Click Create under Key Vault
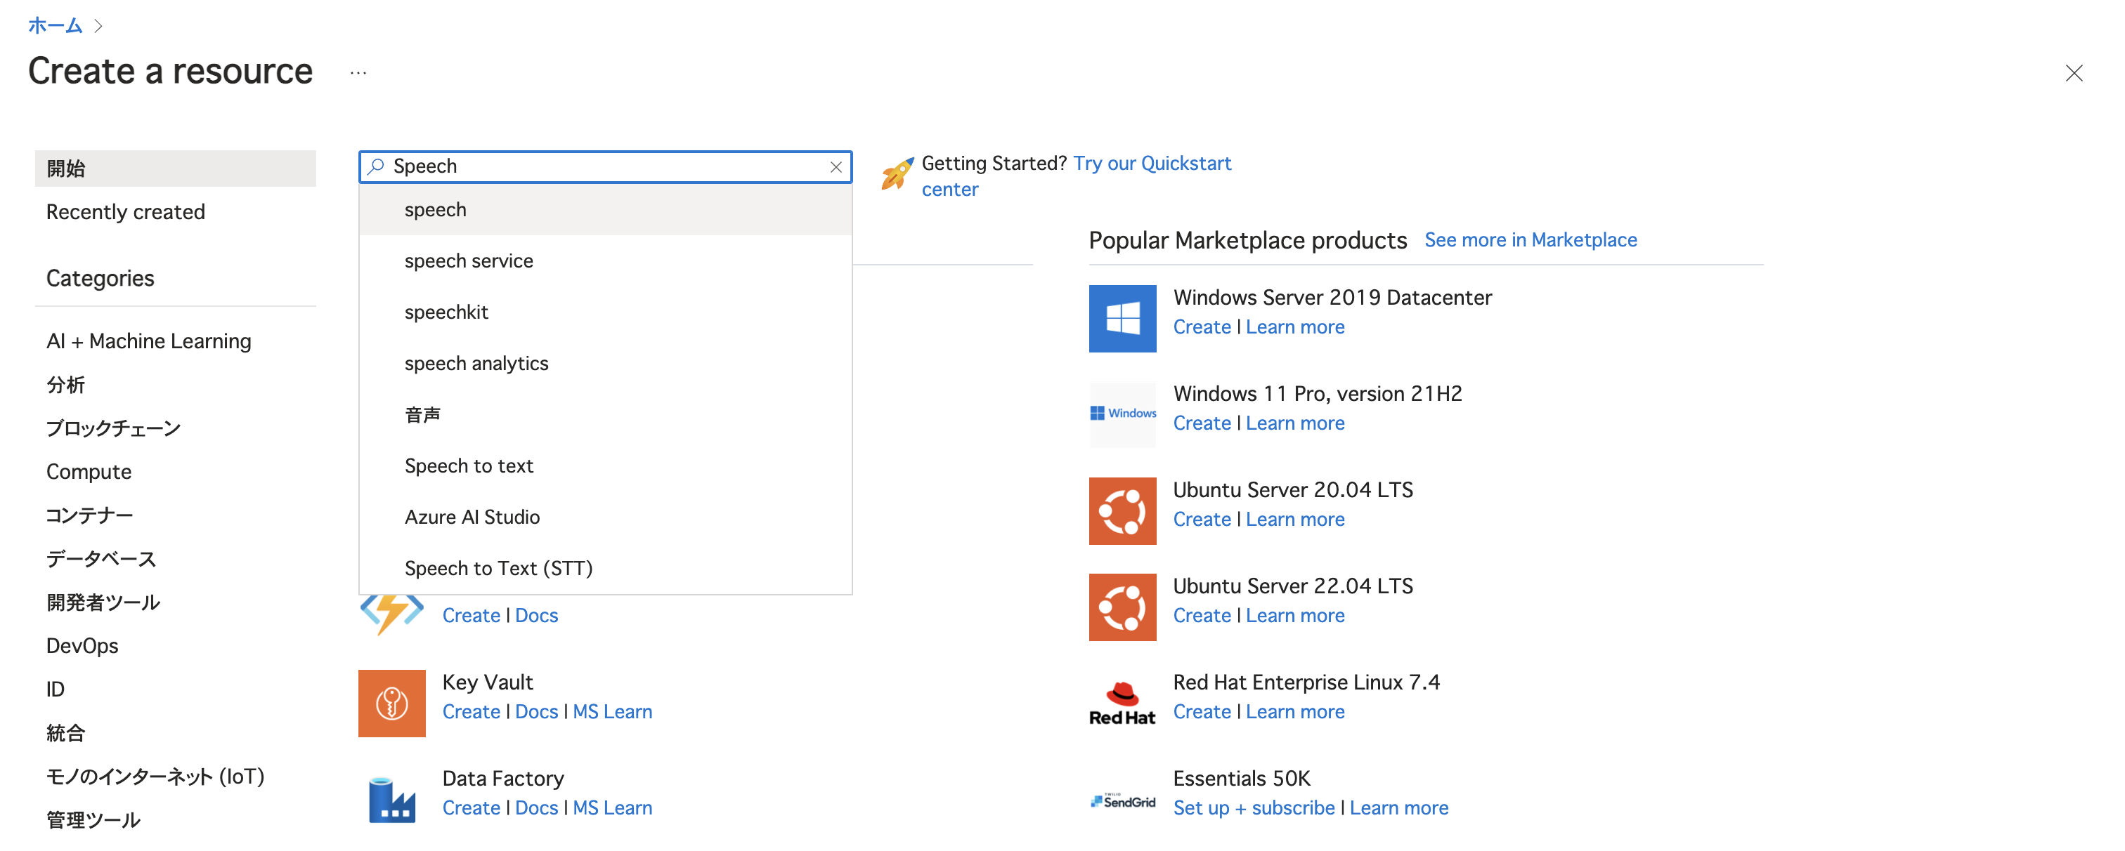This screenshot has height=851, width=2125. 471,712
